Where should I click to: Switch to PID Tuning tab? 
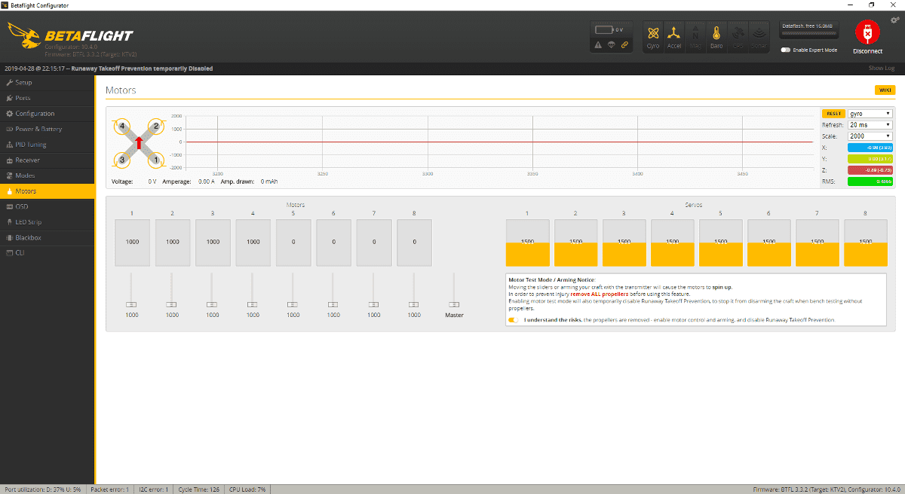[48, 145]
